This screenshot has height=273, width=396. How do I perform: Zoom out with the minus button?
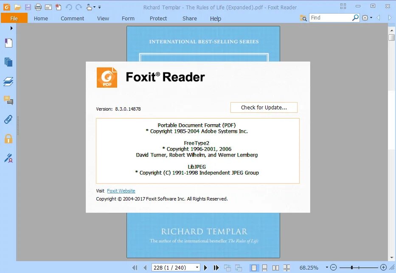(x=333, y=267)
